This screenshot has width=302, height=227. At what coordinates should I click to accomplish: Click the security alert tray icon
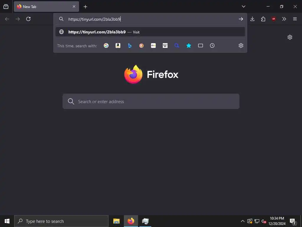[x=250, y=221]
